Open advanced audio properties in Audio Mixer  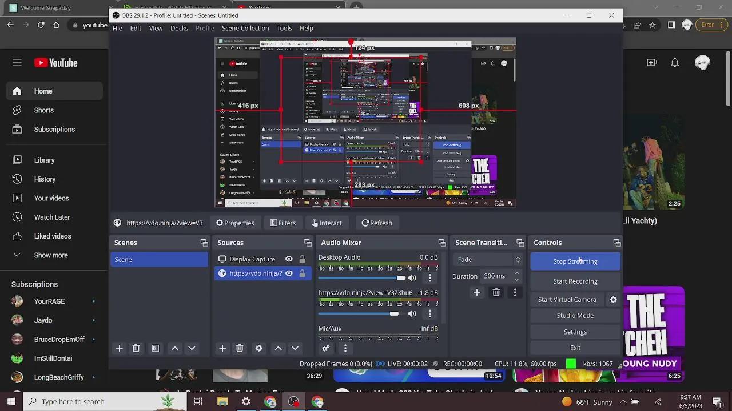pos(325,348)
